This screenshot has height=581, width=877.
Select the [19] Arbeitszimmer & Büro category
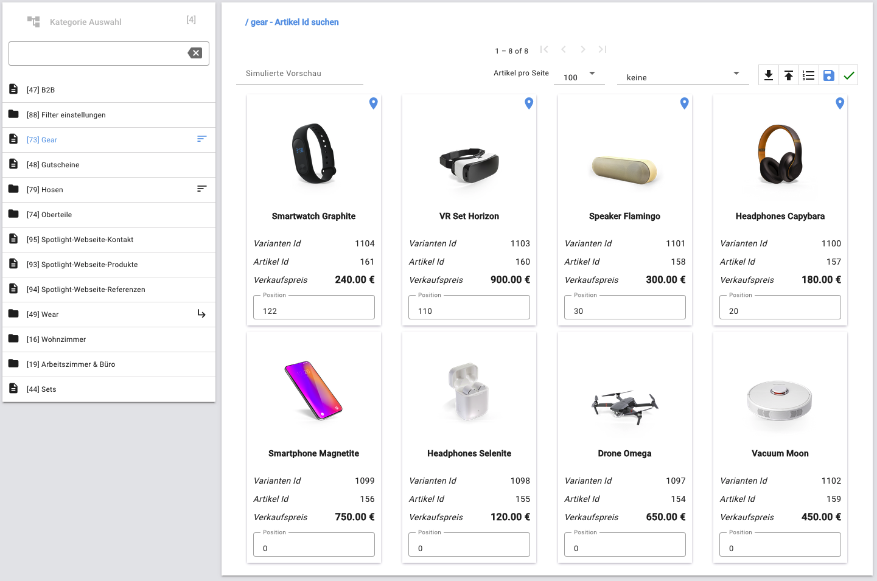pos(109,364)
